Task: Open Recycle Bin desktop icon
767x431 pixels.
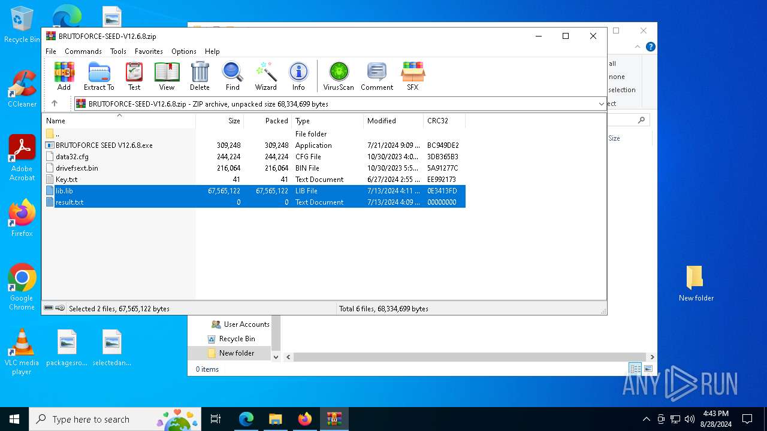Action: coord(22,25)
